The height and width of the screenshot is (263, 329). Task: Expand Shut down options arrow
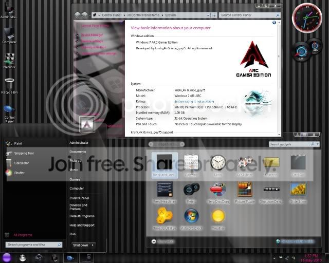click(93, 245)
